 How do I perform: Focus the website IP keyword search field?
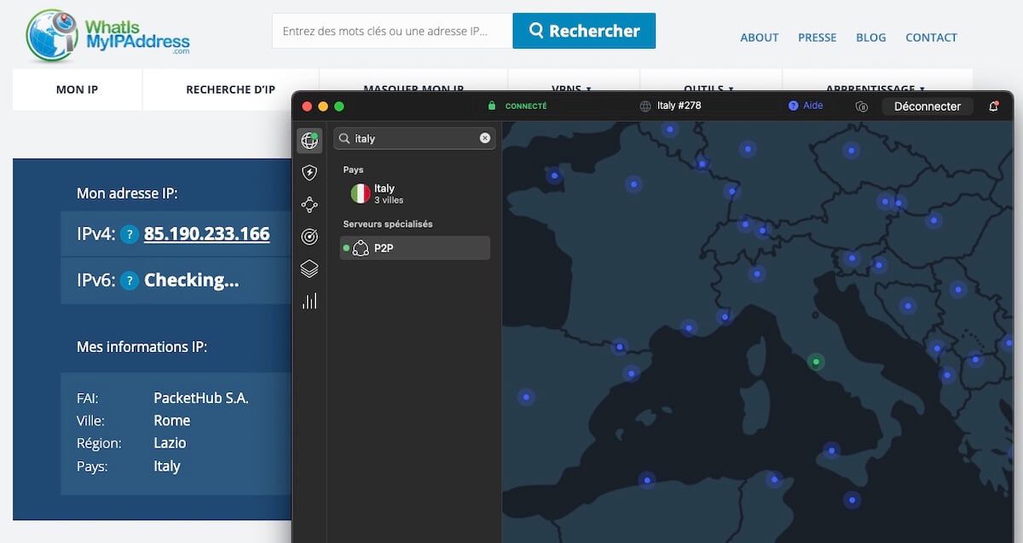[x=392, y=31]
